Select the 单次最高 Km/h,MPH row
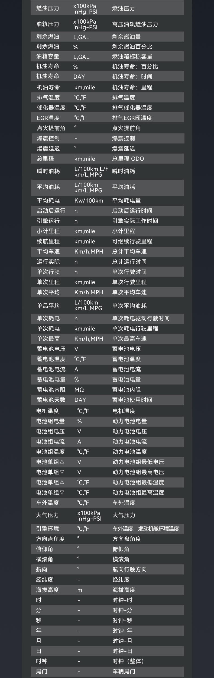The height and width of the screenshot is (678, 214). pyautogui.click(x=107, y=339)
